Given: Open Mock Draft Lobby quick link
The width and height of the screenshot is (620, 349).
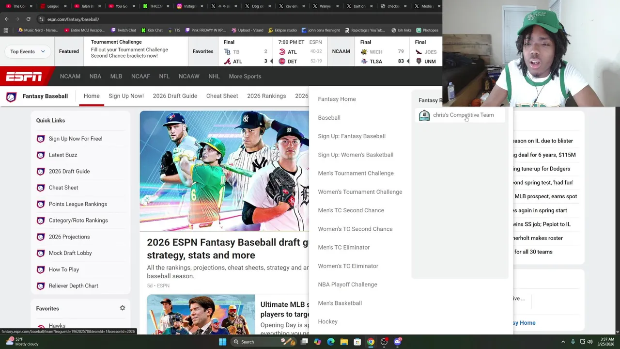Looking at the screenshot, I should pos(70,253).
